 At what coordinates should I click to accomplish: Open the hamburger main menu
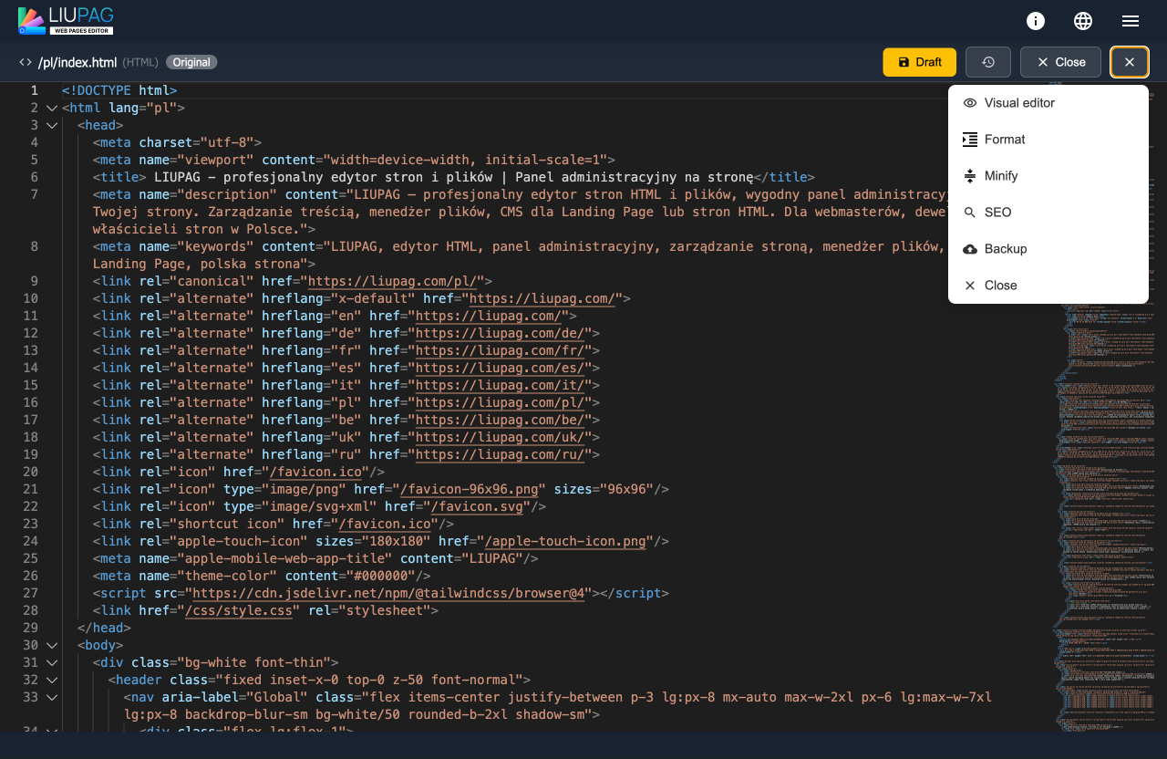pos(1131,21)
